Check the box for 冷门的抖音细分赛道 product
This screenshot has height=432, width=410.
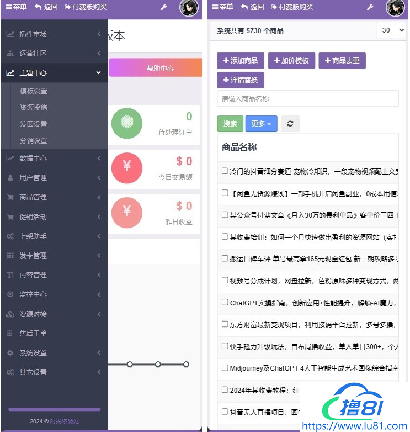(225, 171)
